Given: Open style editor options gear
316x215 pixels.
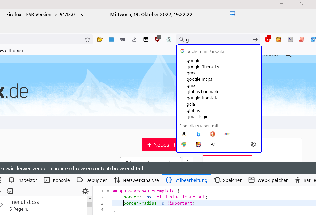Looking at the screenshot, I should (85, 191).
